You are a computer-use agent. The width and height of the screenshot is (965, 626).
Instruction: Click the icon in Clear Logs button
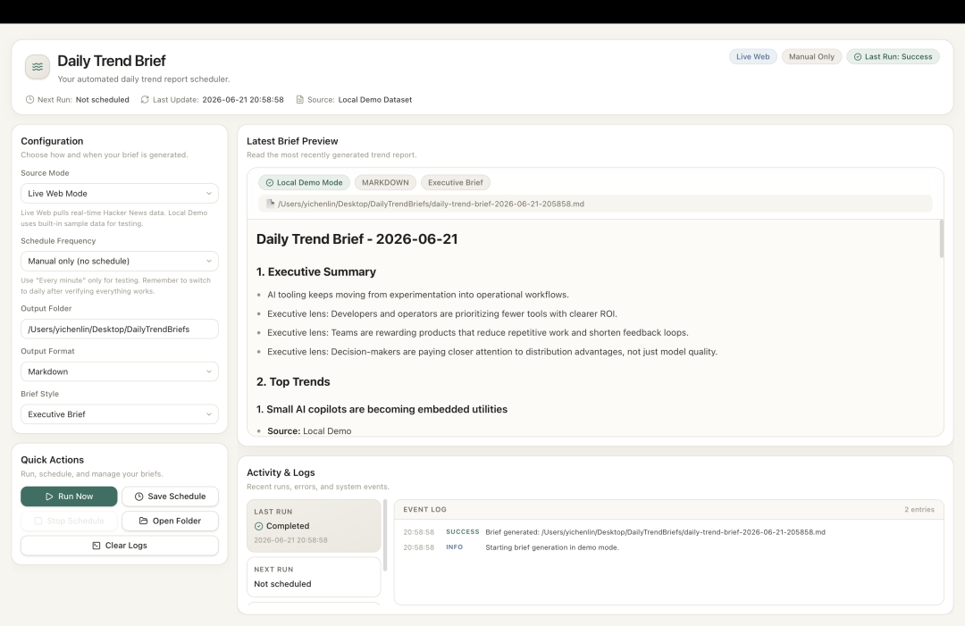tap(96, 546)
